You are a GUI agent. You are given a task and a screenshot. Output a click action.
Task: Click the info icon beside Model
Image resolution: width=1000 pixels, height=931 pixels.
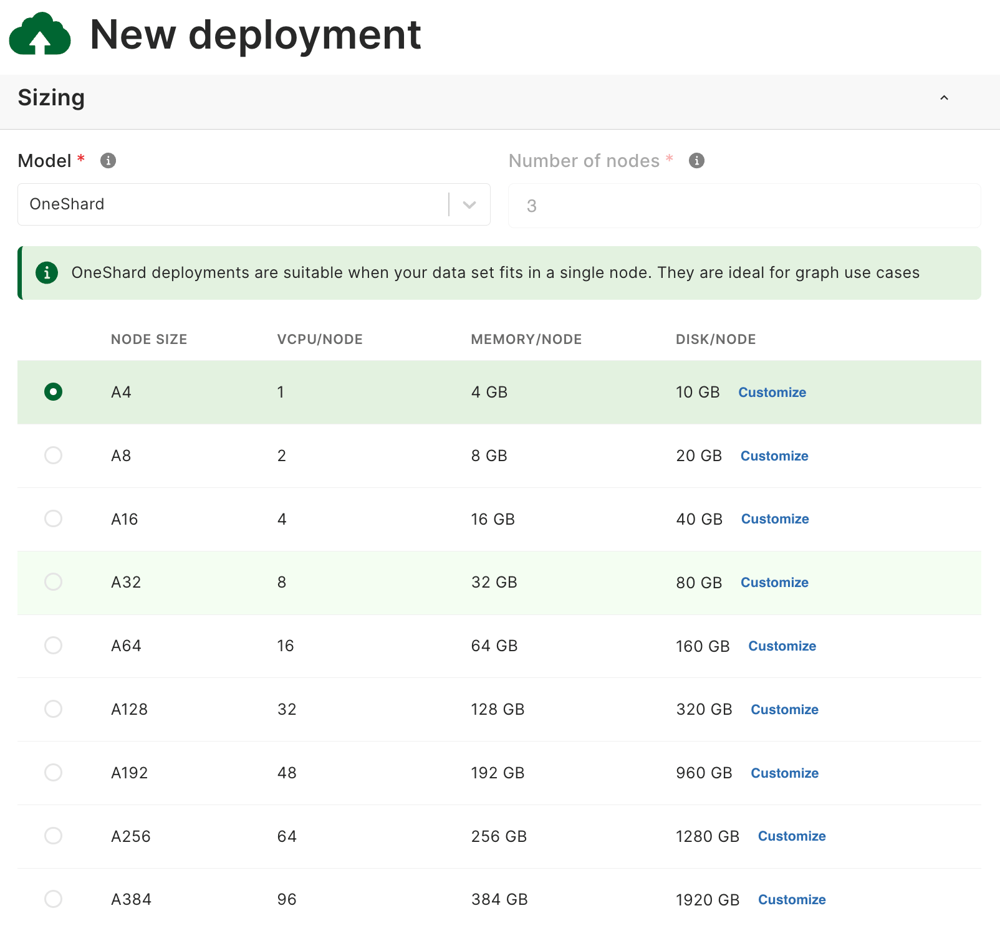tap(108, 161)
